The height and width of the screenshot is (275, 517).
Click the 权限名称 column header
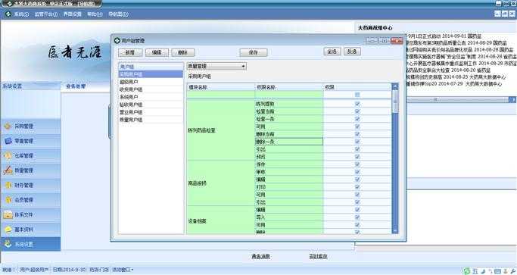point(289,87)
